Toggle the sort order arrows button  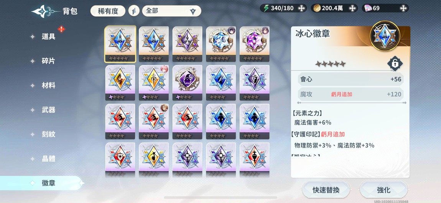coord(134,11)
